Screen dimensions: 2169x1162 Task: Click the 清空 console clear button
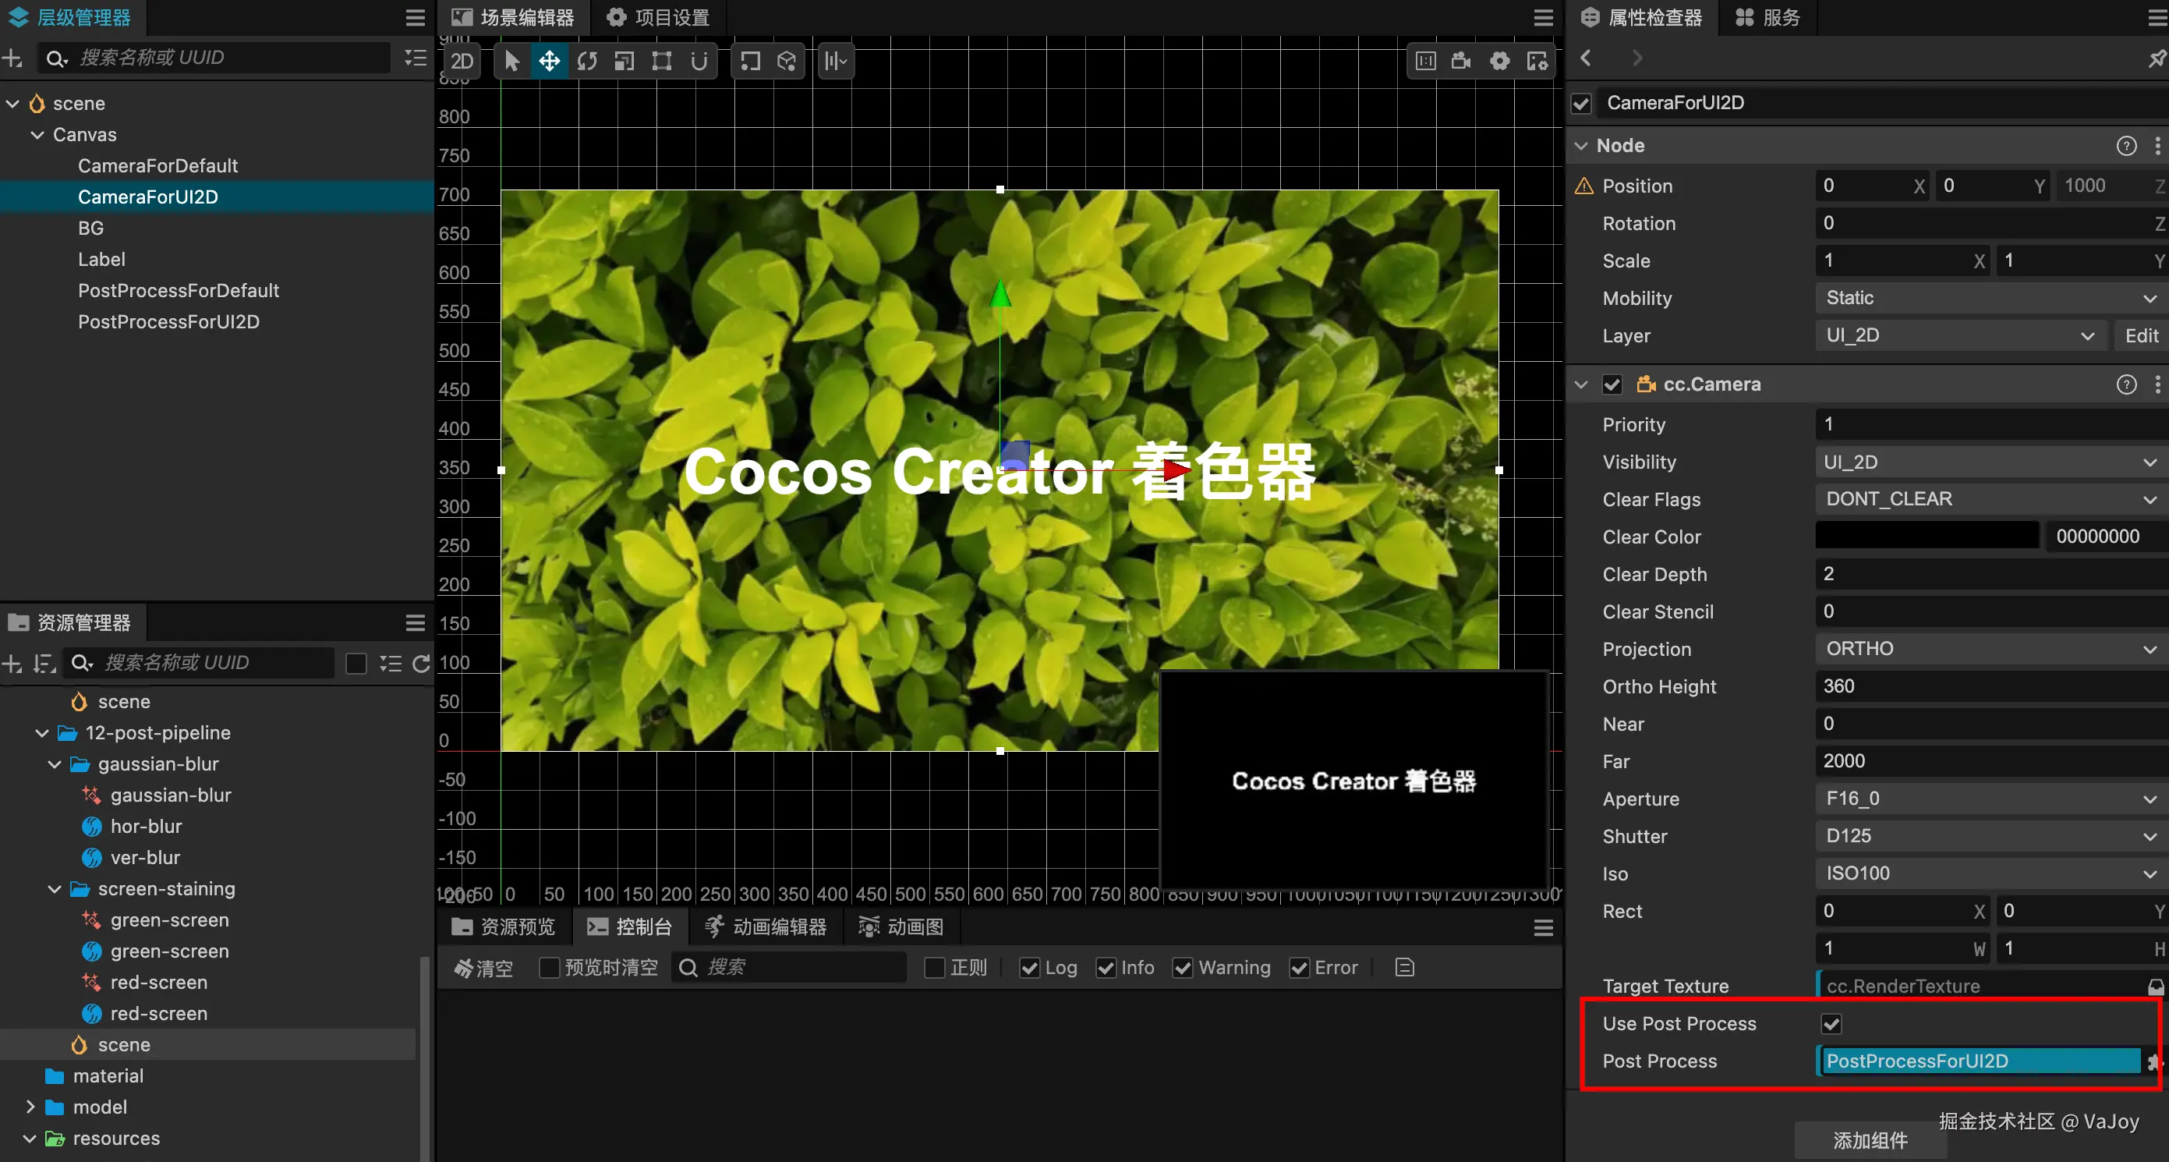tap(483, 969)
